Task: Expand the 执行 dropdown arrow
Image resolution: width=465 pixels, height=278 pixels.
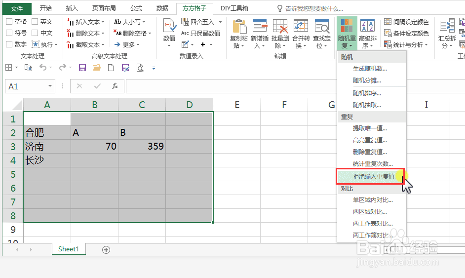Action: (x=56, y=44)
